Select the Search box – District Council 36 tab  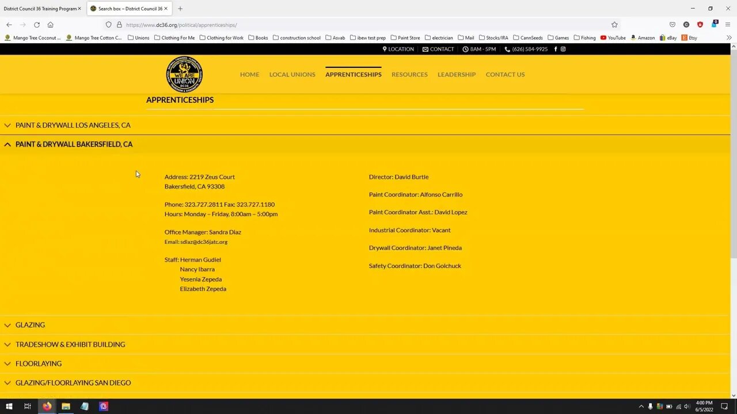coord(129,9)
